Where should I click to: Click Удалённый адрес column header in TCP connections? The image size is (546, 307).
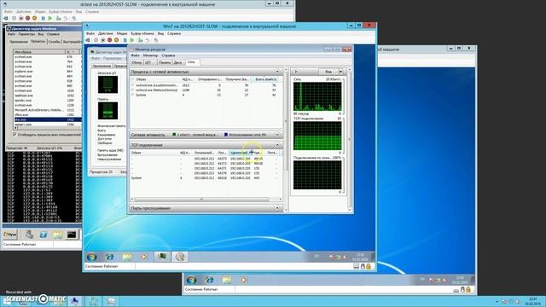click(x=240, y=153)
